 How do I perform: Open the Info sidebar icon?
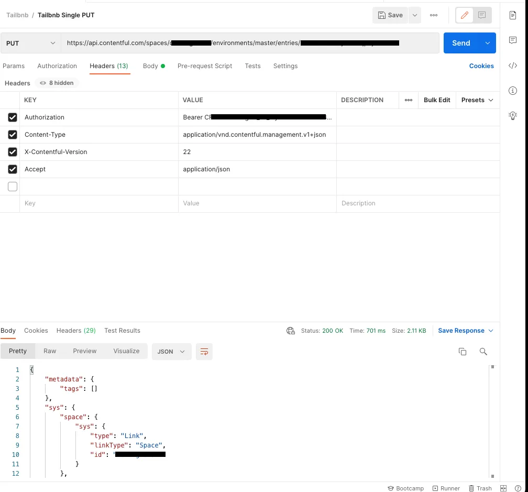tap(512, 91)
